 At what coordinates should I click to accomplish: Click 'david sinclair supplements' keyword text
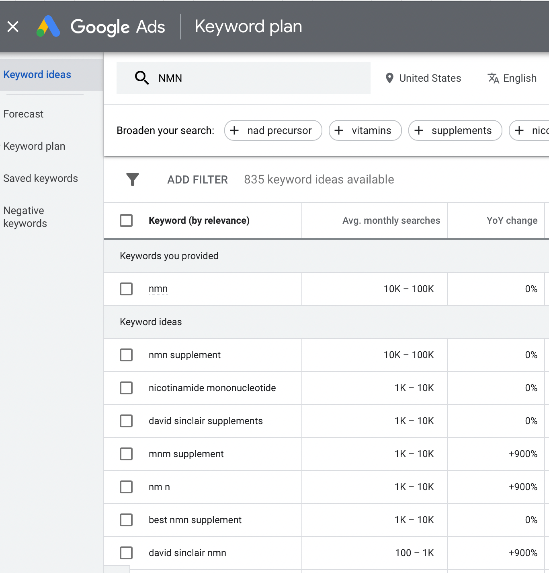coord(206,421)
